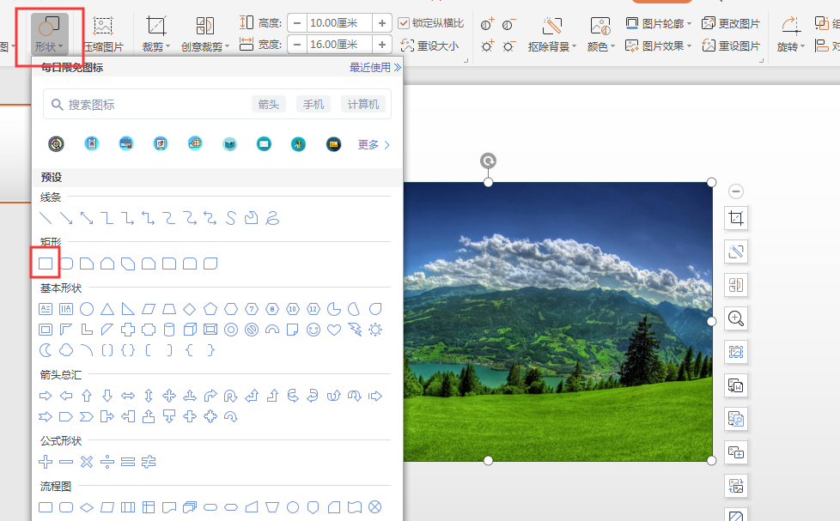Select the rounded rectangle shape
The width and height of the screenshot is (840, 521).
[66, 264]
